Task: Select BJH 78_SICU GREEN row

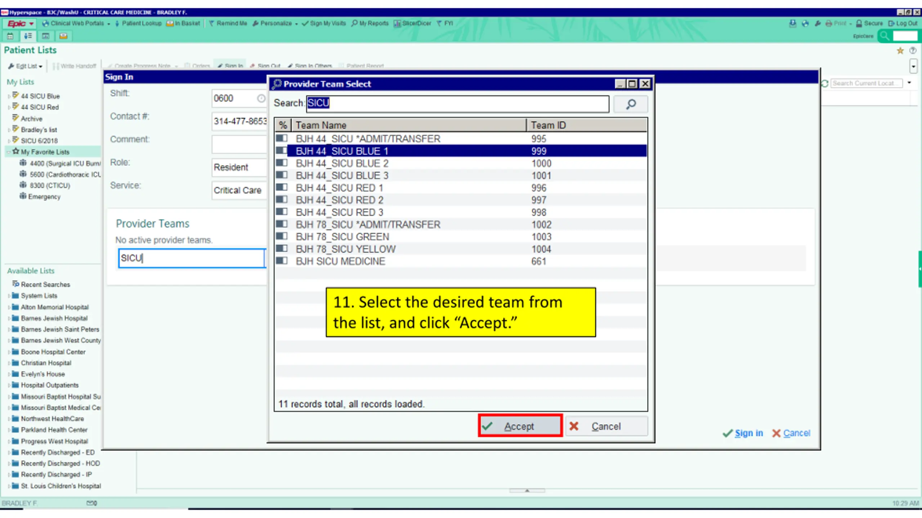Action: 461,237
